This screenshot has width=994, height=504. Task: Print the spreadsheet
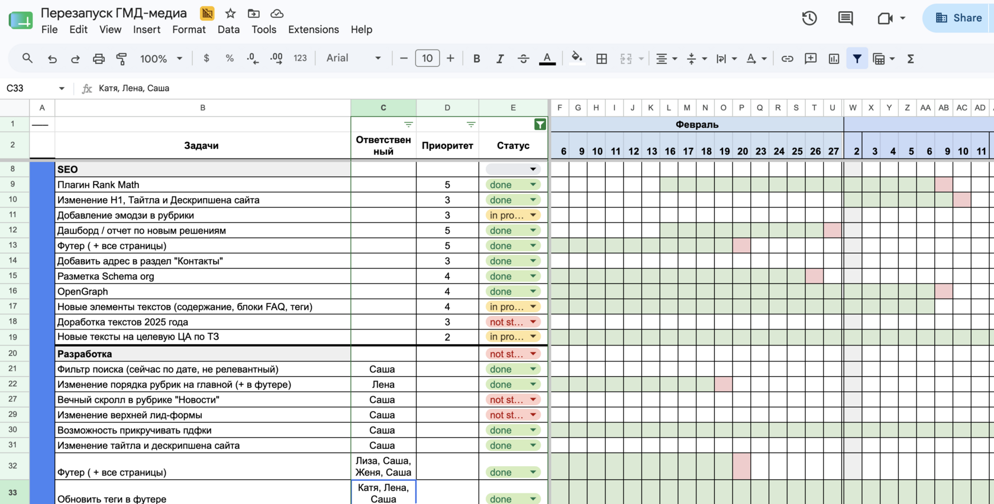click(99, 59)
